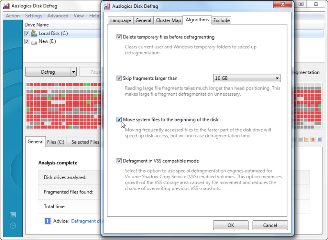Select the orange legend color square
This screenshot has height=240, width=328.
click(x=307, y=139)
